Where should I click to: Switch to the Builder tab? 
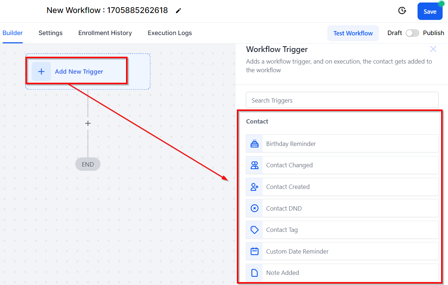click(x=13, y=33)
